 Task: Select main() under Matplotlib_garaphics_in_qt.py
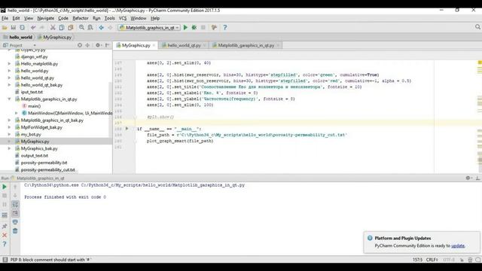34,106
